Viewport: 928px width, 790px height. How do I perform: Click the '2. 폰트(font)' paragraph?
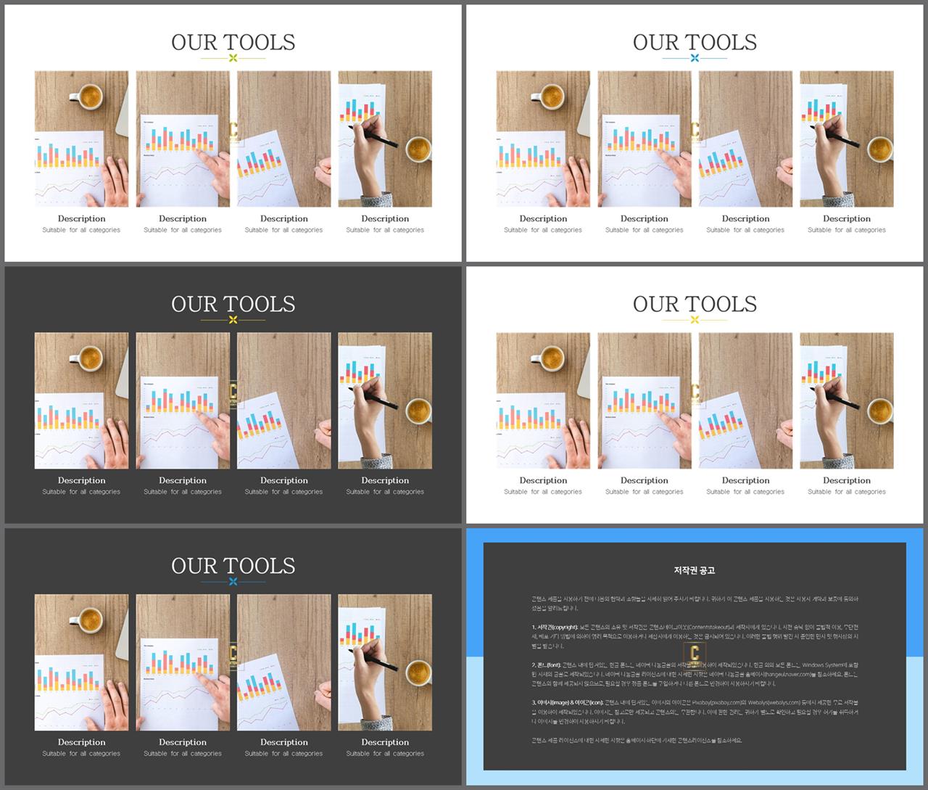695,674
